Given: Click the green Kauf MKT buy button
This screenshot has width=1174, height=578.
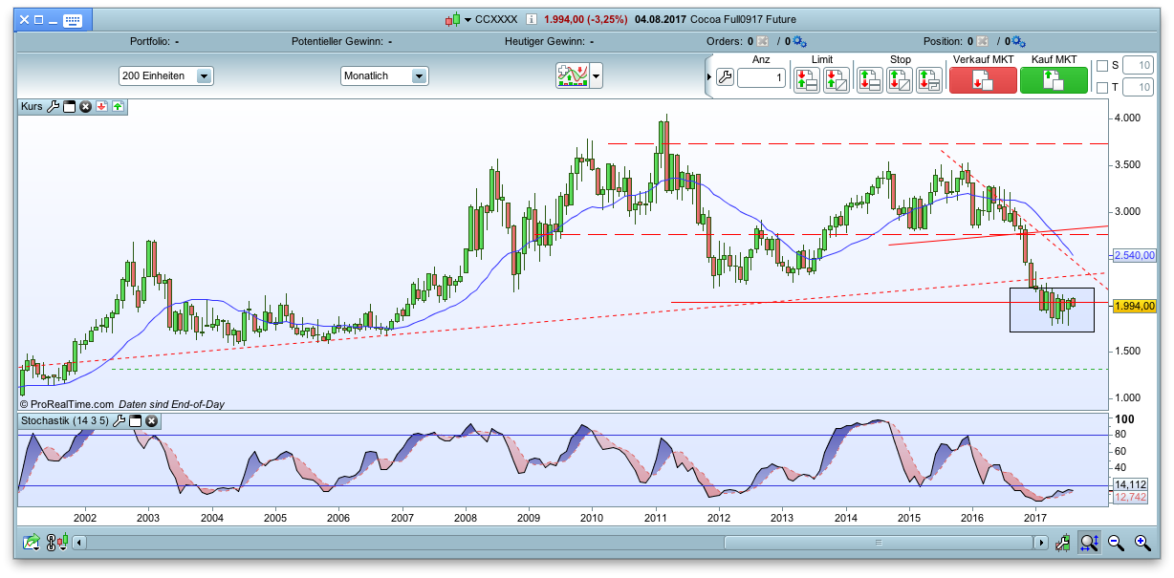Looking at the screenshot, I should pos(1054,80).
